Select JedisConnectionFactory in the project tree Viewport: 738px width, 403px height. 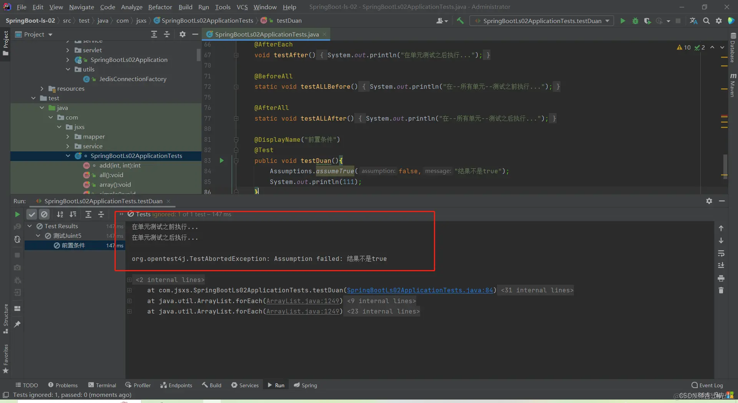click(x=133, y=79)
